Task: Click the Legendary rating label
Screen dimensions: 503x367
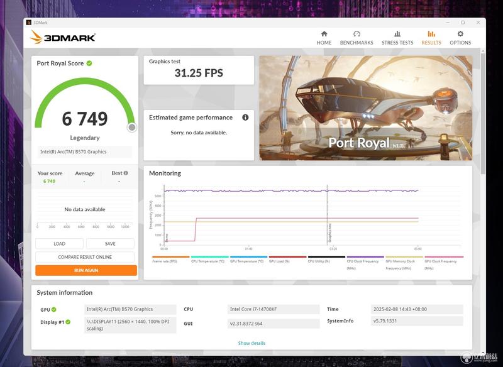Action: [85, 138]
